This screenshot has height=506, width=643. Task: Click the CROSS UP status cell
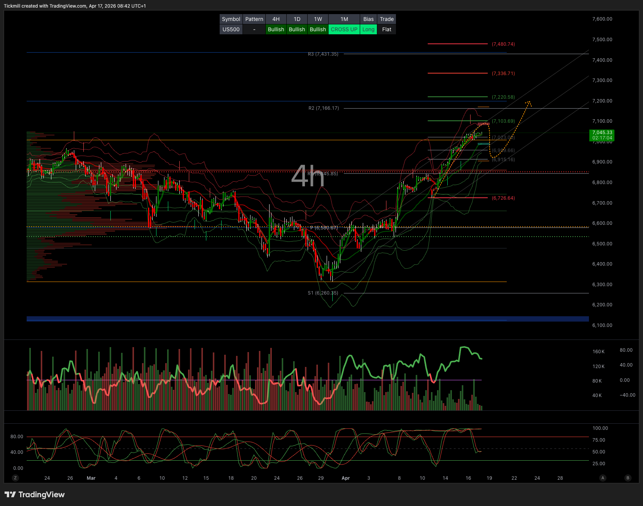point(344,29)
